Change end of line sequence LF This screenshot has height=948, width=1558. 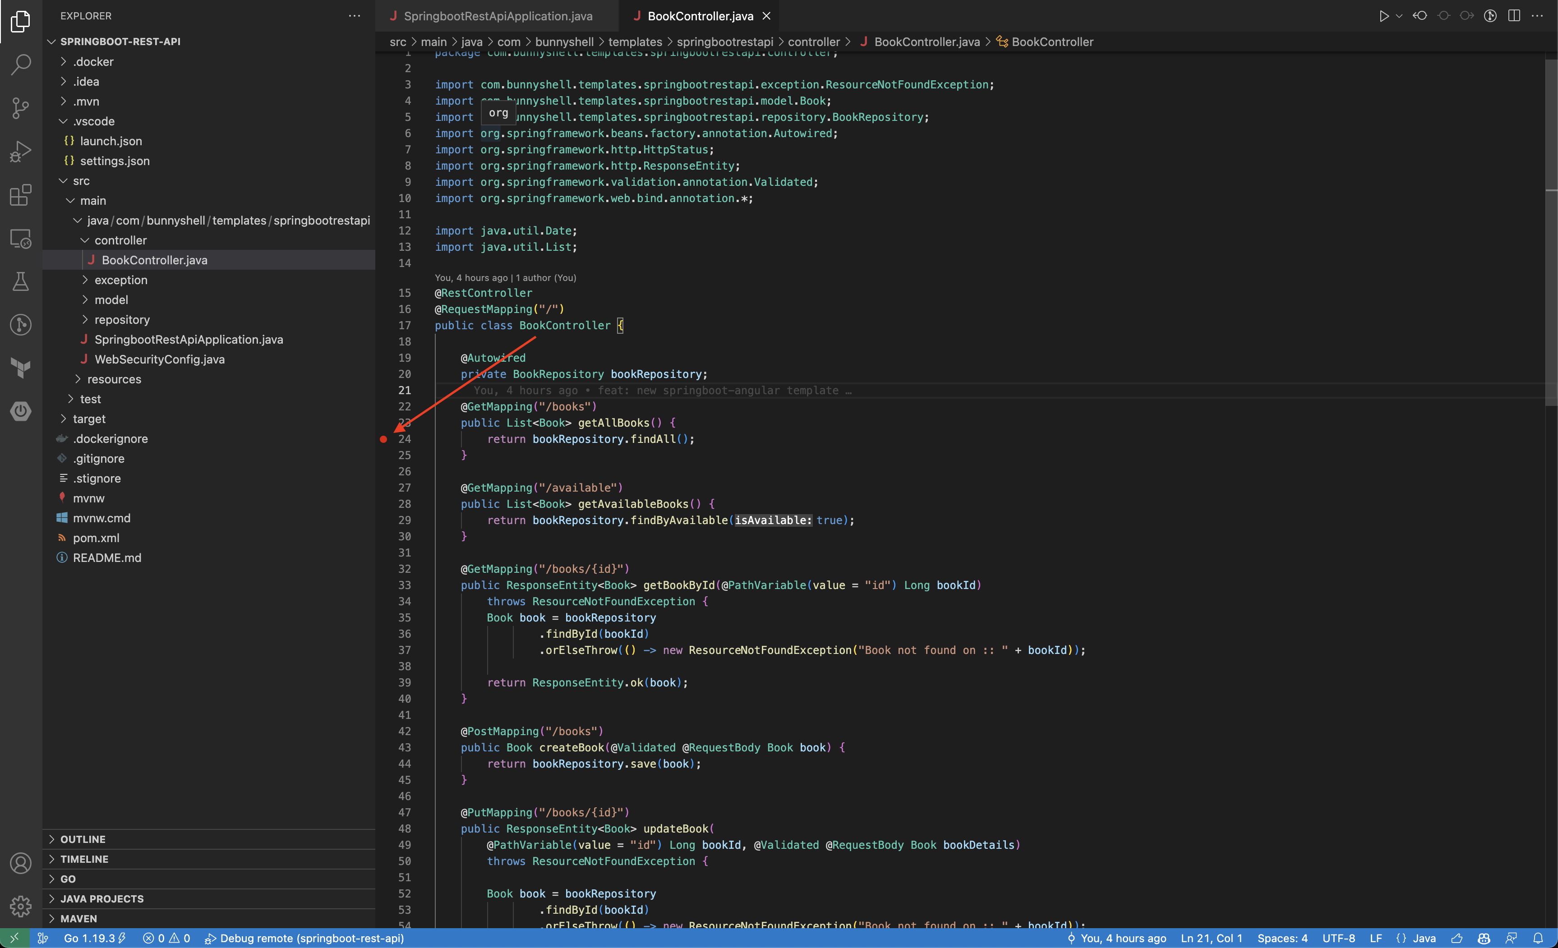point(1376,939)
